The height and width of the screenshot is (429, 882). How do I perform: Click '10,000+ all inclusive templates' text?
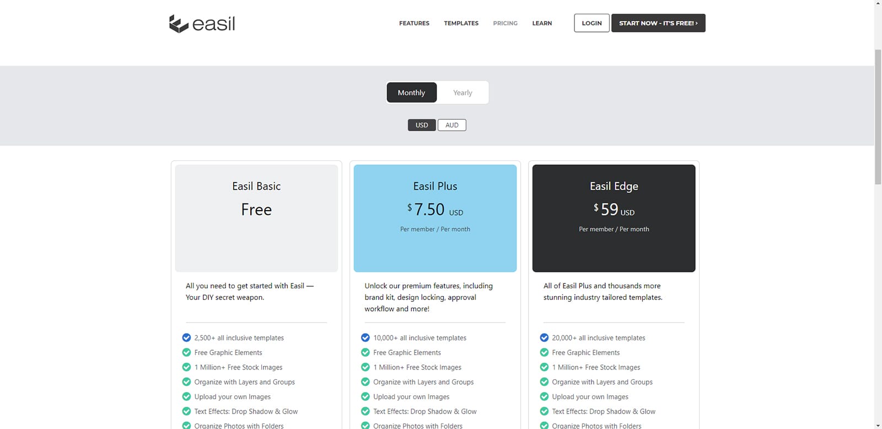420,338
